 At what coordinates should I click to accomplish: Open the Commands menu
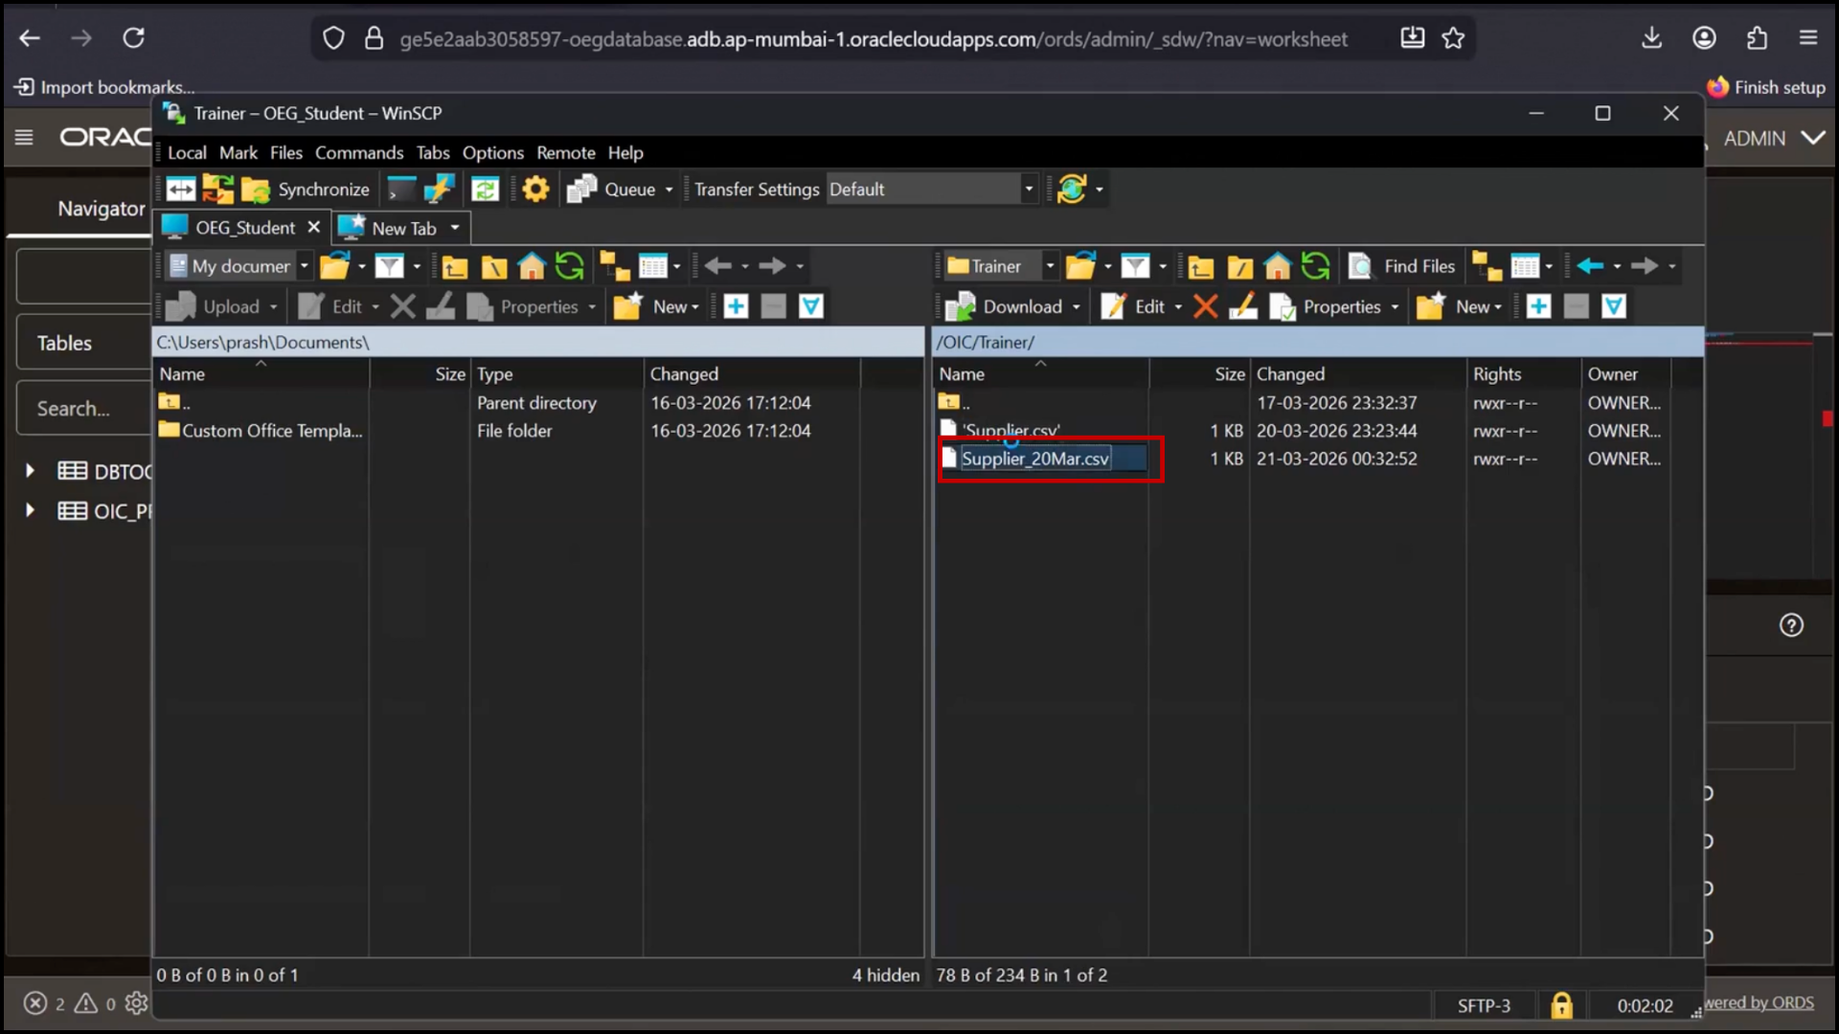coord(359,153)
